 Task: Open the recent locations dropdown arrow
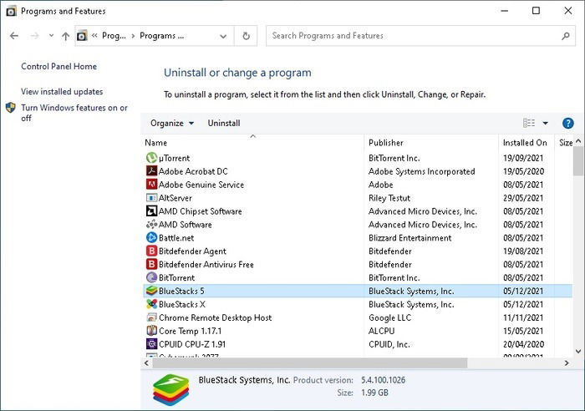point(51,36)
